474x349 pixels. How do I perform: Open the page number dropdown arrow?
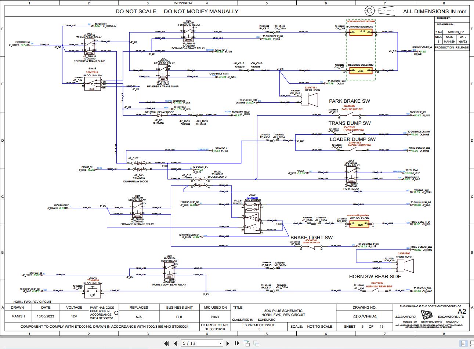click(x=220, y=343)
